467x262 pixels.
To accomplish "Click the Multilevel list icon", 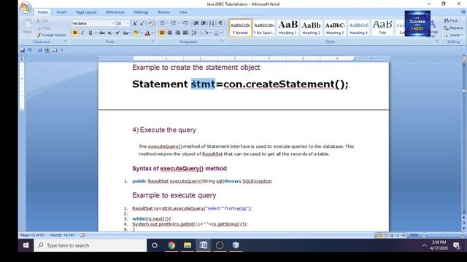I will point(185,23).
